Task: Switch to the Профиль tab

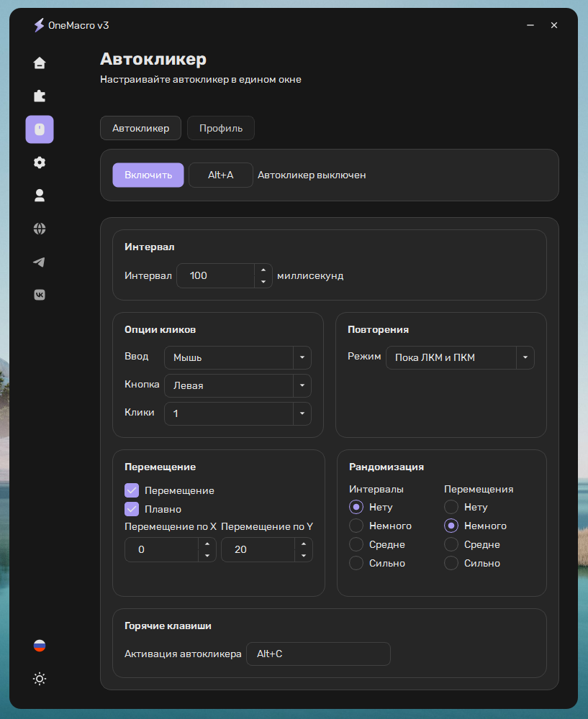Action: [221, 129]
